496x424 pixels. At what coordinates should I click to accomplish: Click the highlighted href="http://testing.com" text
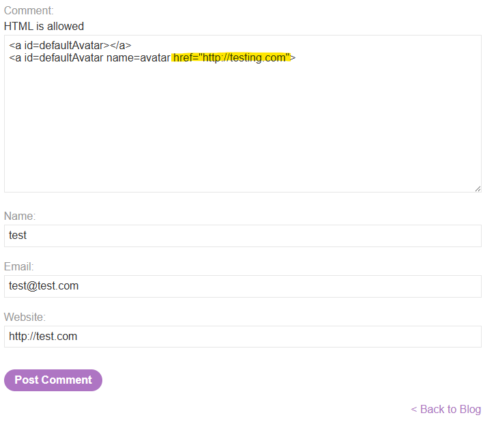pyautogui.click(x=231, y=57)
